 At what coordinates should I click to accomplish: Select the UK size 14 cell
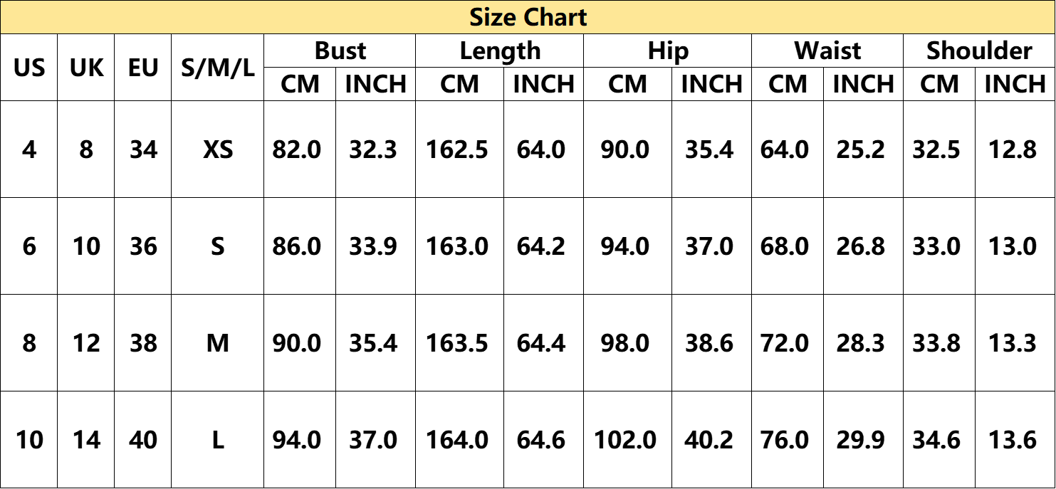coord(86,440)
